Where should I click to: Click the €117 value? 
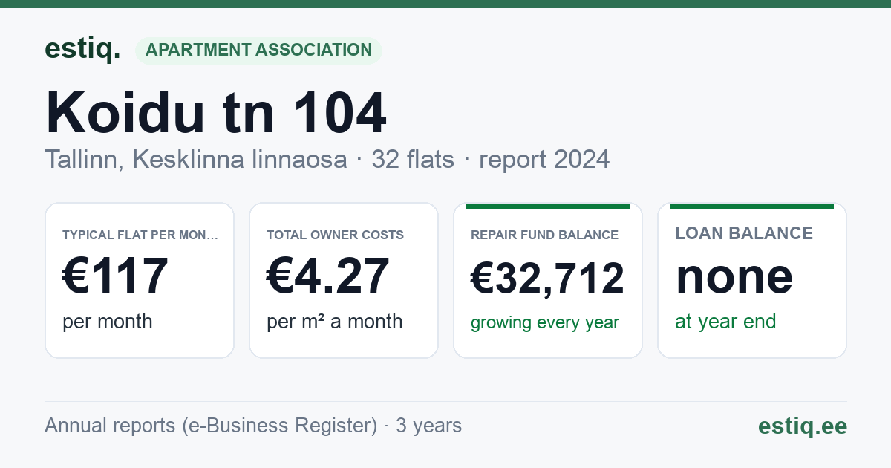pos(116,276)
